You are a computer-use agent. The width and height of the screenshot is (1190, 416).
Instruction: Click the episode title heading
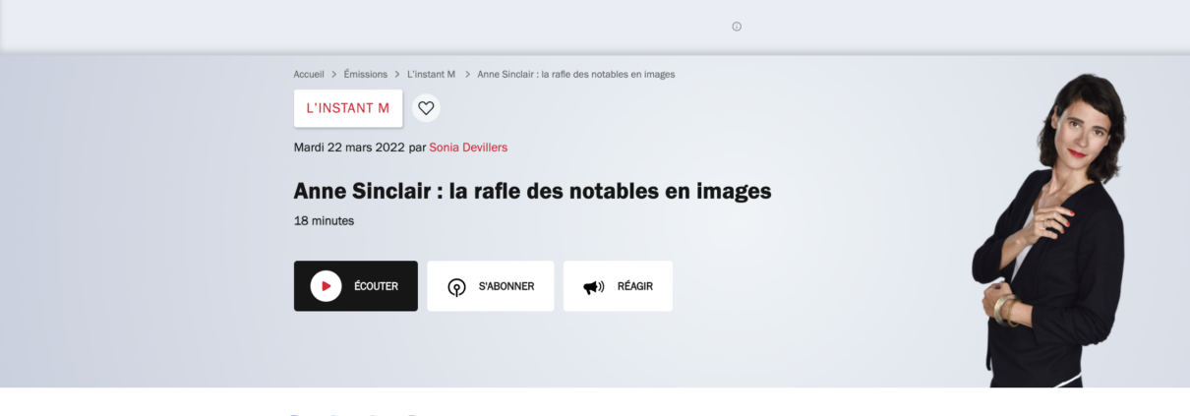point(532,192)
